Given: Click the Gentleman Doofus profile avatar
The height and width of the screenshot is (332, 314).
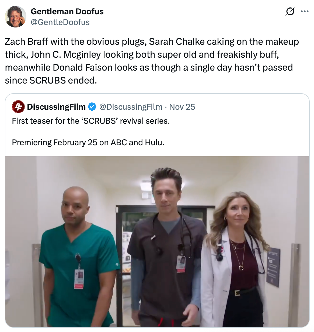Looking at the screenshot, I should tap(16, 17).
